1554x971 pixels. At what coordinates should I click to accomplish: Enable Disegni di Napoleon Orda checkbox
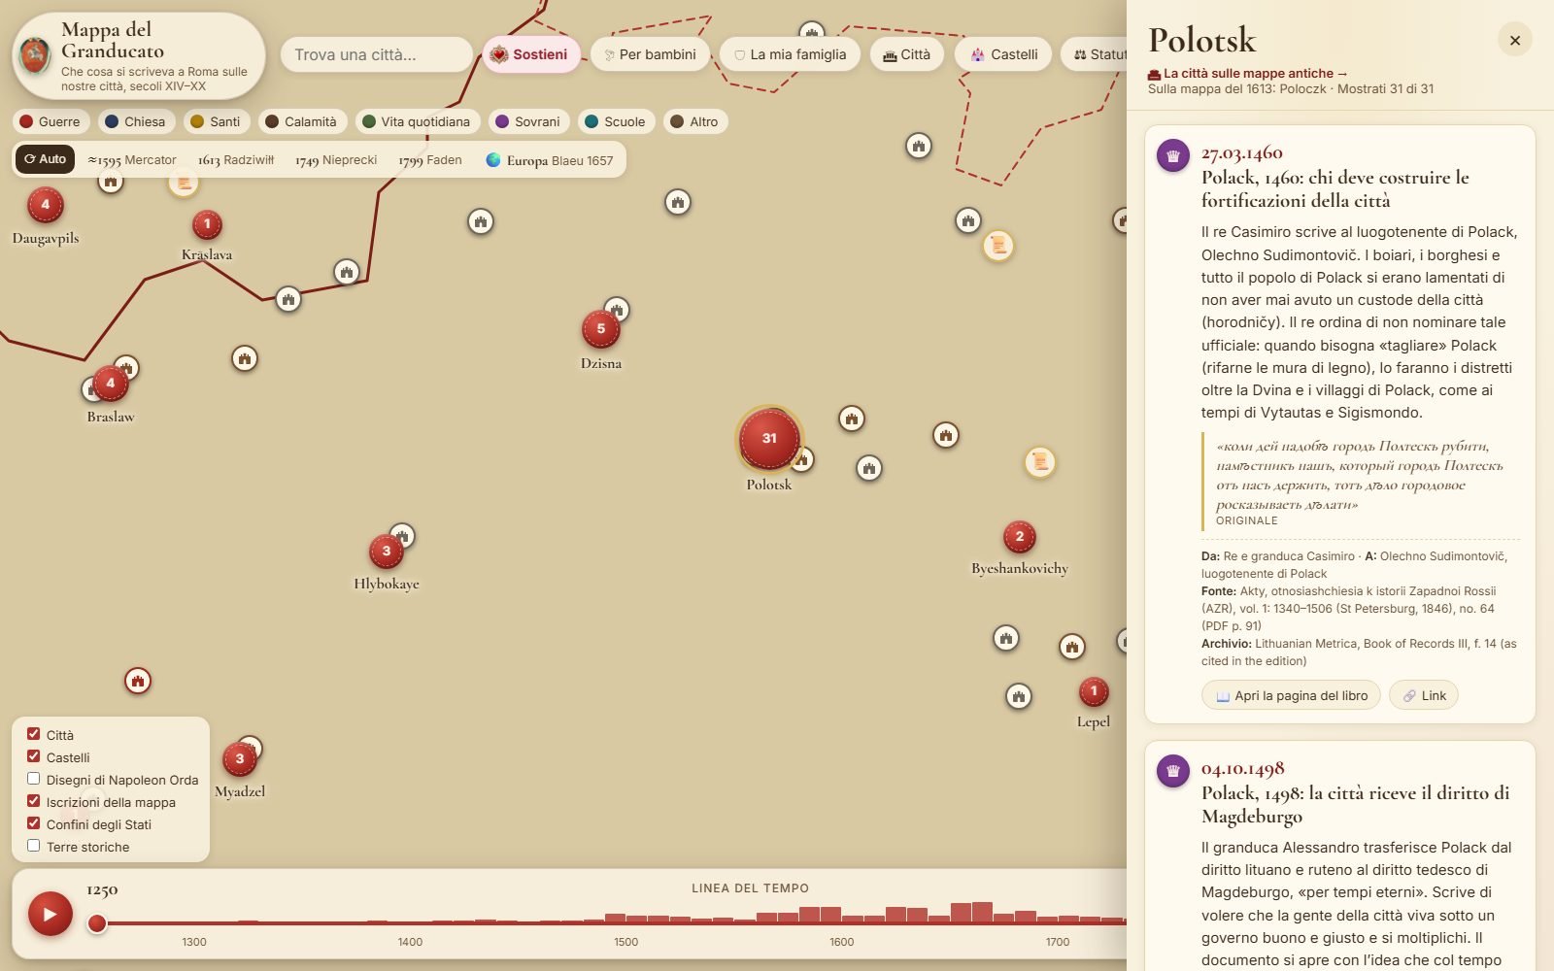tap(34, 779)
